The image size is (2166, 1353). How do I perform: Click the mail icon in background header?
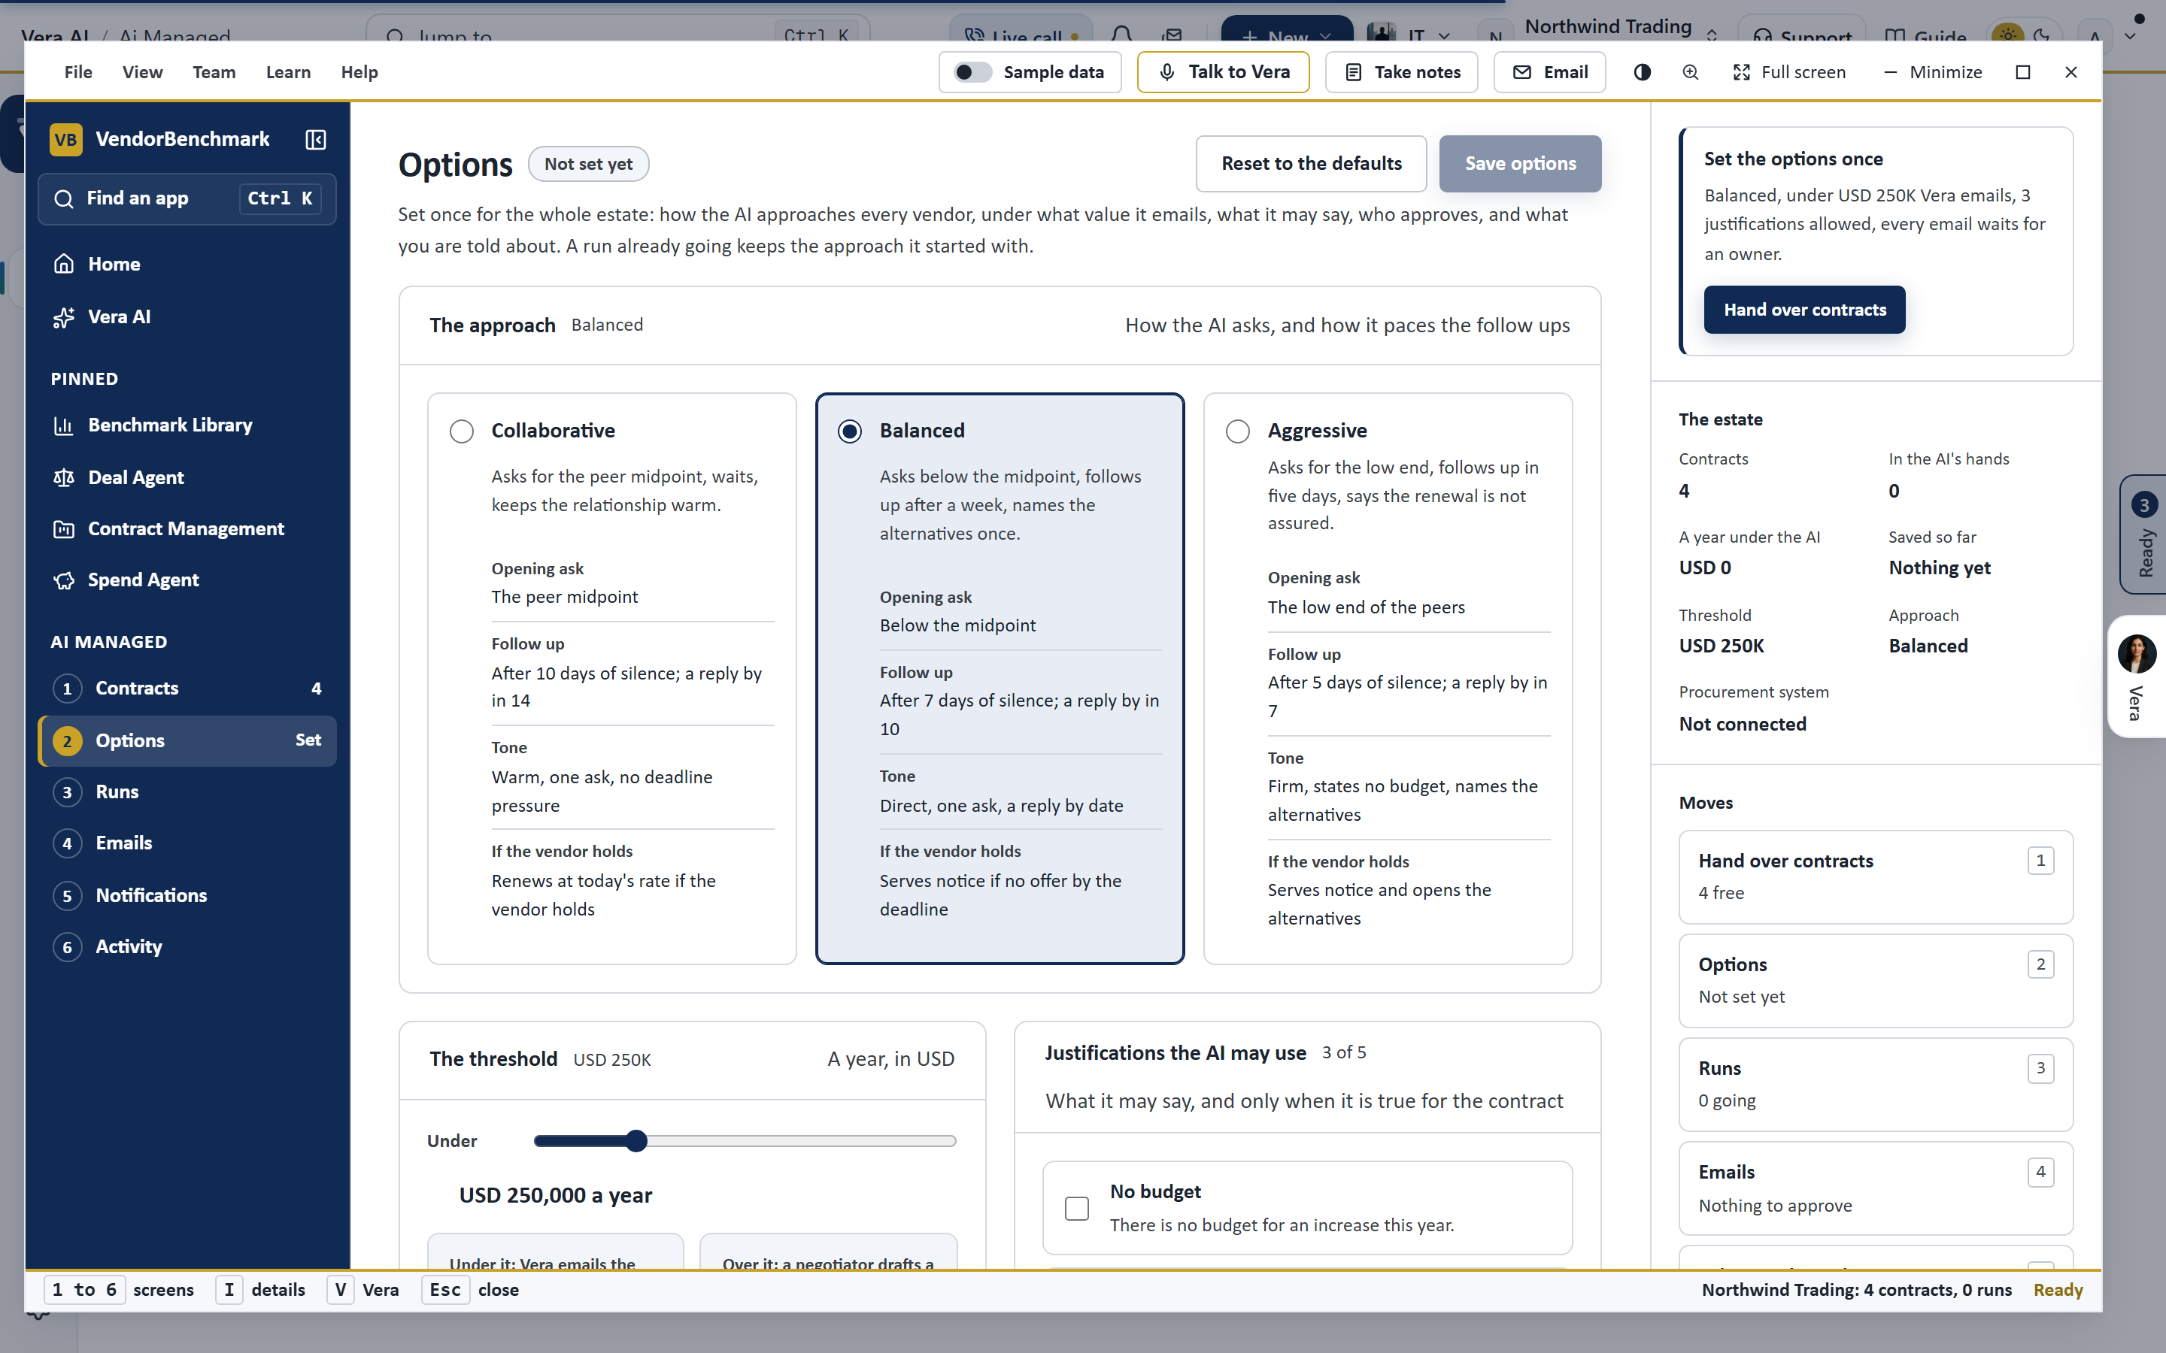click(1172, 36)
